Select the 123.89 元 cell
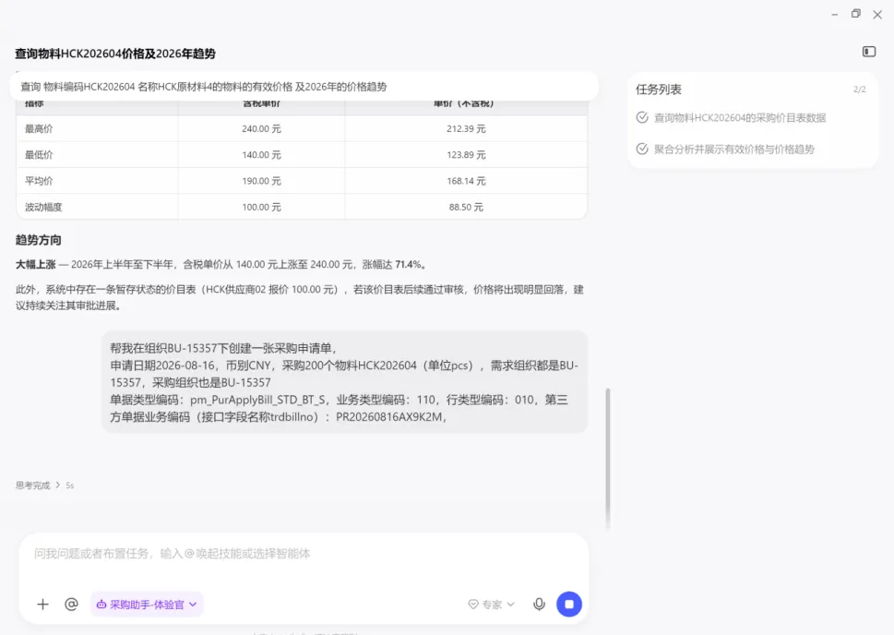Image resolution: width=894 pixels, height=635 pixels. pos(466,155)
